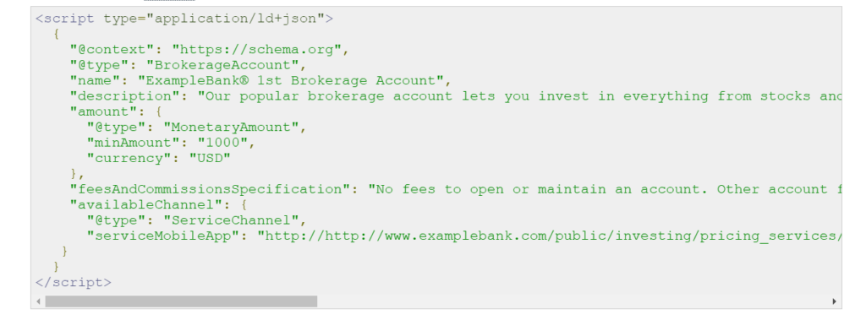Image resolution: width=866 pixels, height=320 pixels.
Task: Click the horizontal scrollbar right arrow
Action: 834,301
